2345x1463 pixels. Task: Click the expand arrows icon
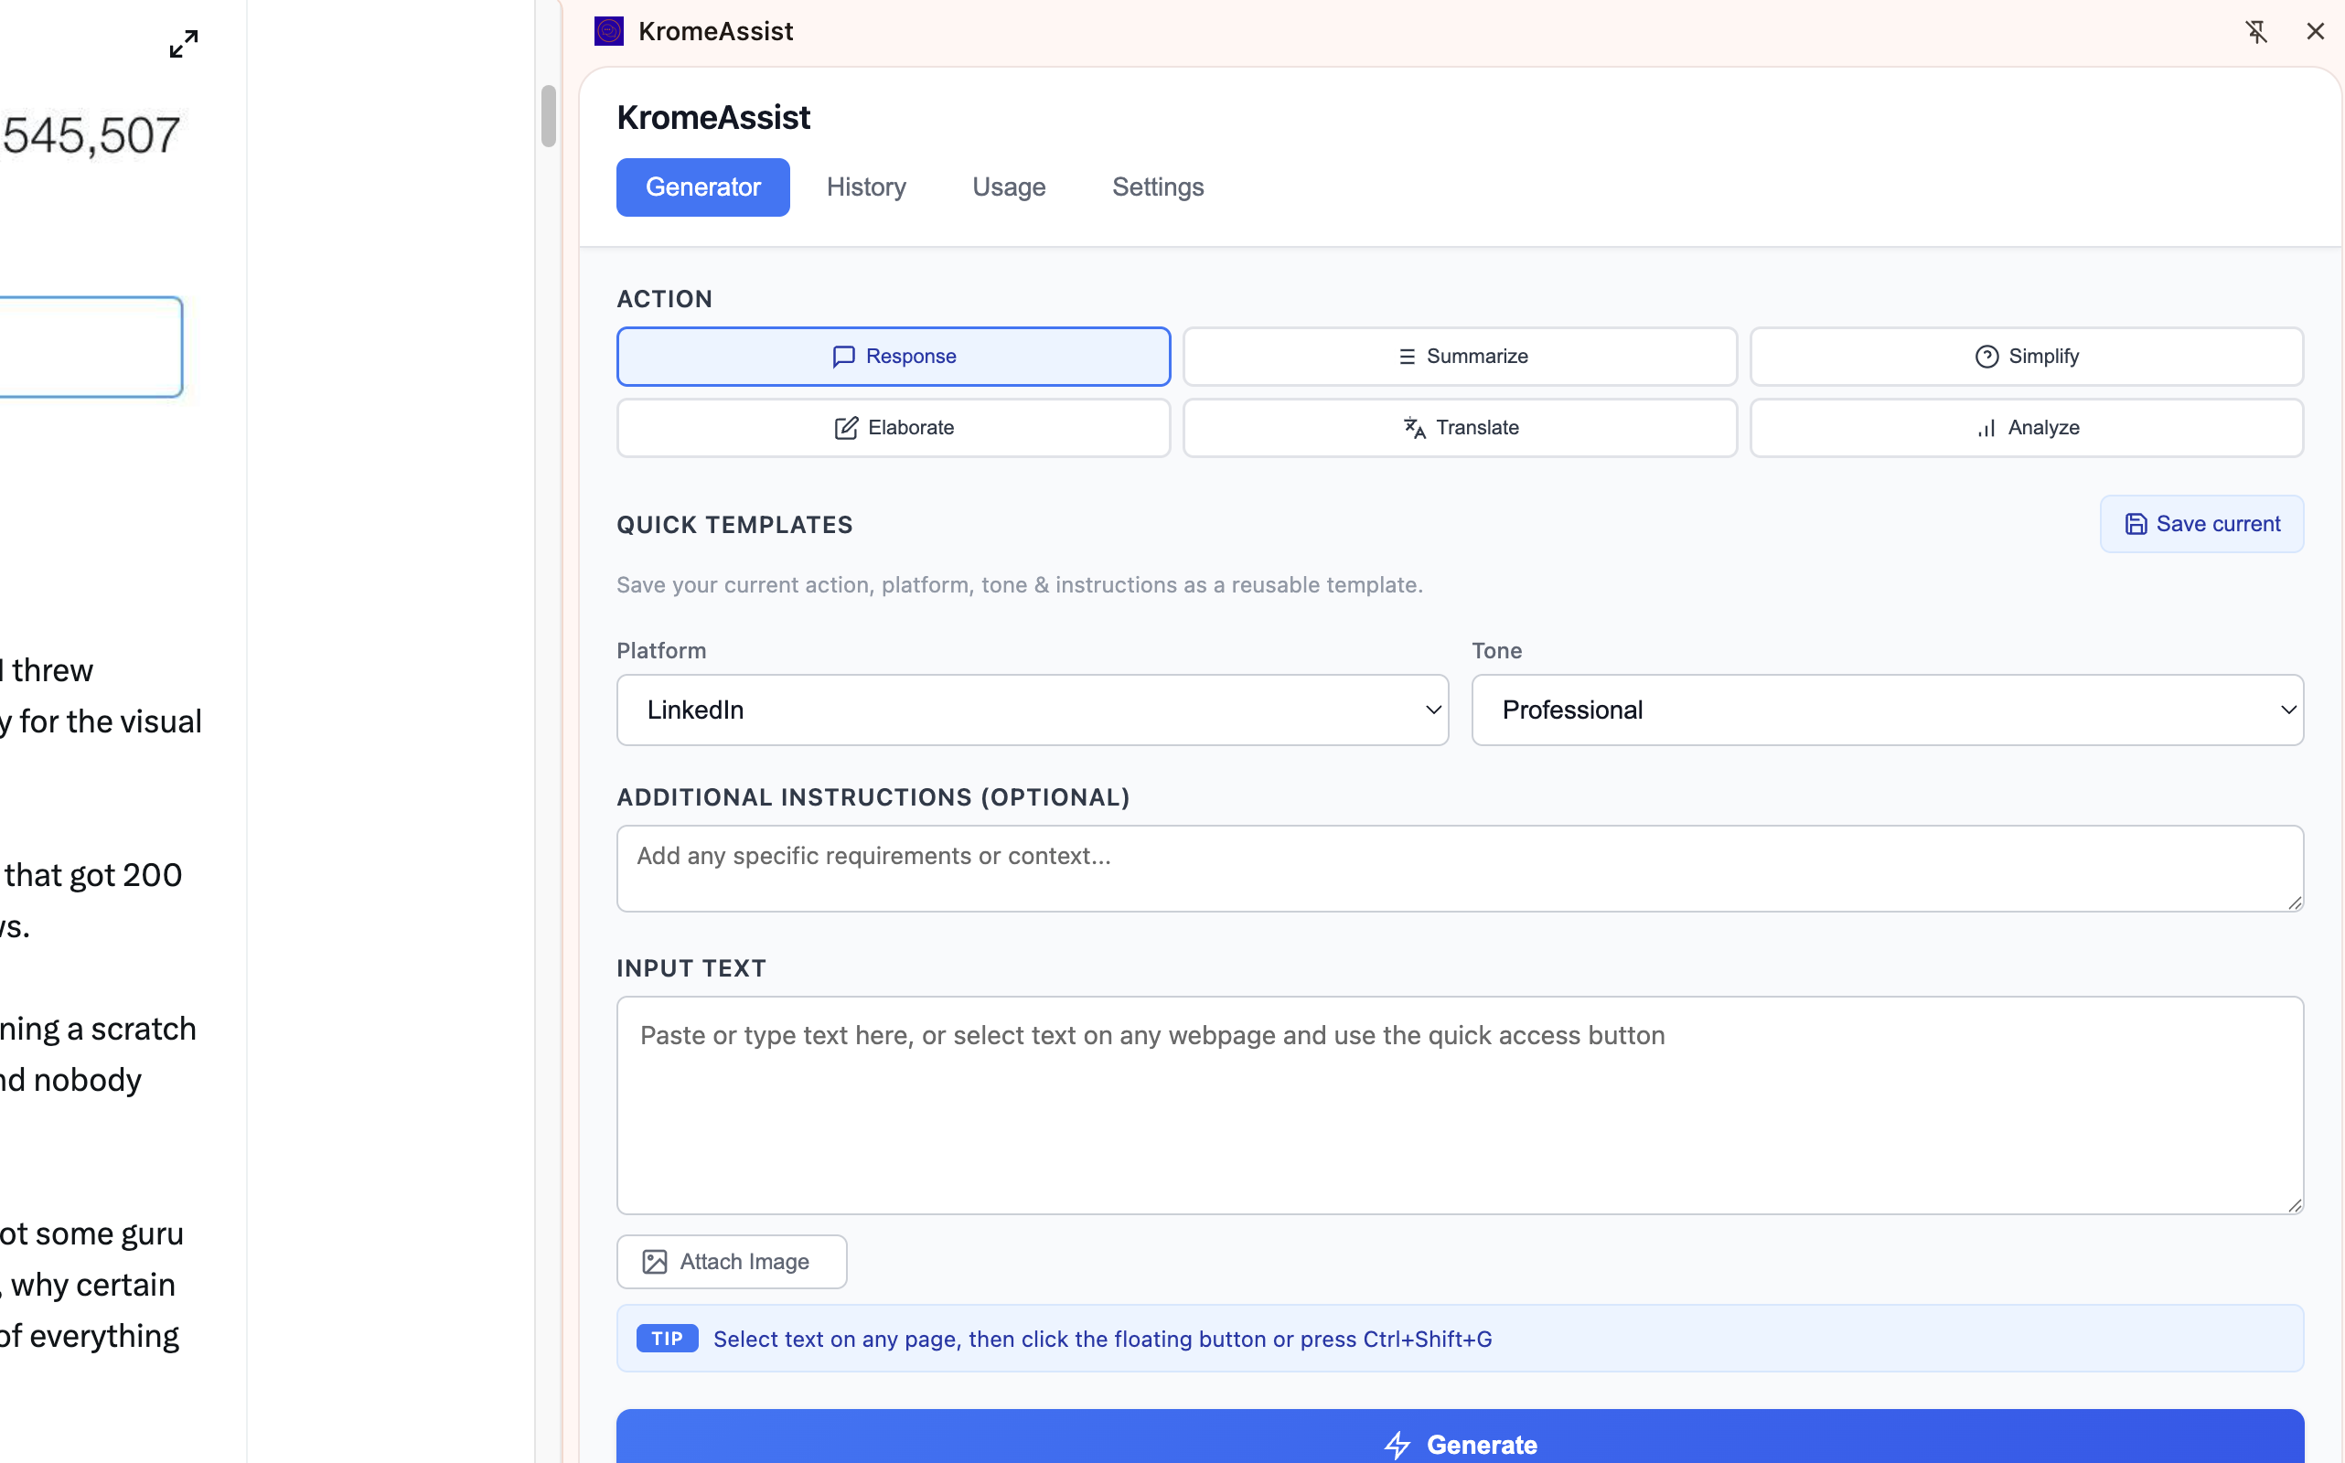(x=183, y=44)
